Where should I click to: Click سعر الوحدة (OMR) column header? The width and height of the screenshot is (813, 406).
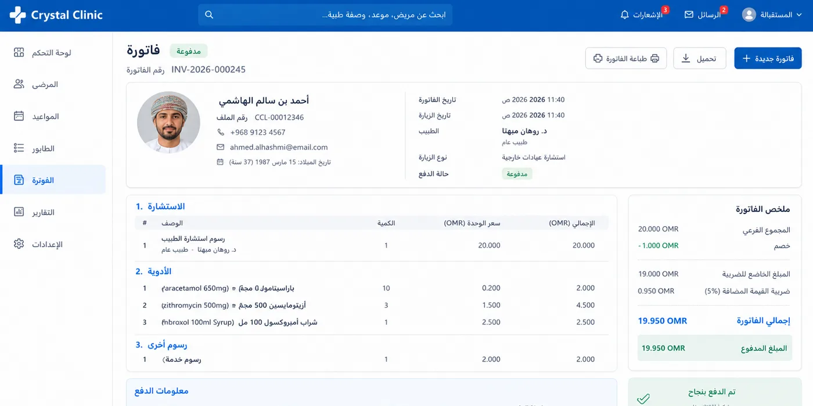[472, 223]
